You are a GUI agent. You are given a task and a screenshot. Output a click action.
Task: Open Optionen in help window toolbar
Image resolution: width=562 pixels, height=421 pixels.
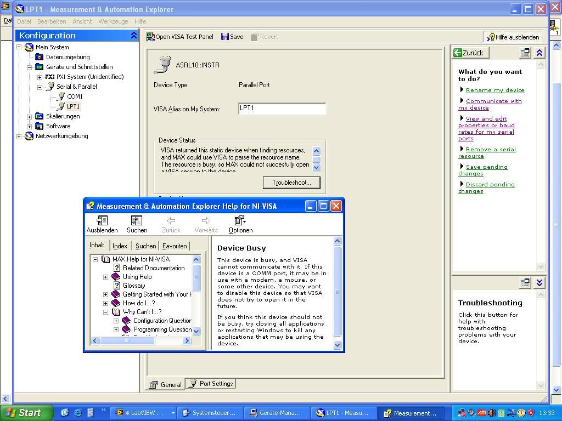[240, 224]
